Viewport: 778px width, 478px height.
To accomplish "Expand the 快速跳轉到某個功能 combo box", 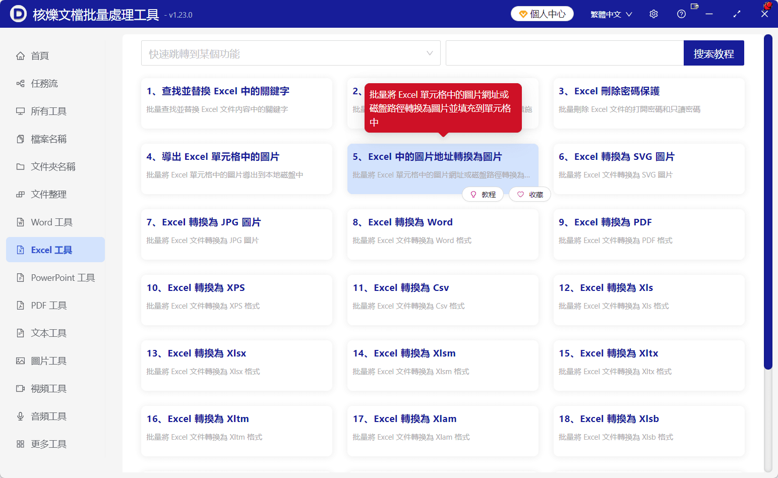I will [291, 53].
